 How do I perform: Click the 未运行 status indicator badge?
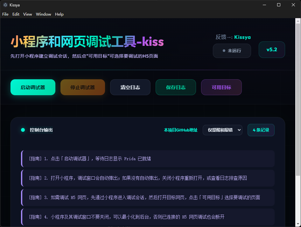point(232,51)
